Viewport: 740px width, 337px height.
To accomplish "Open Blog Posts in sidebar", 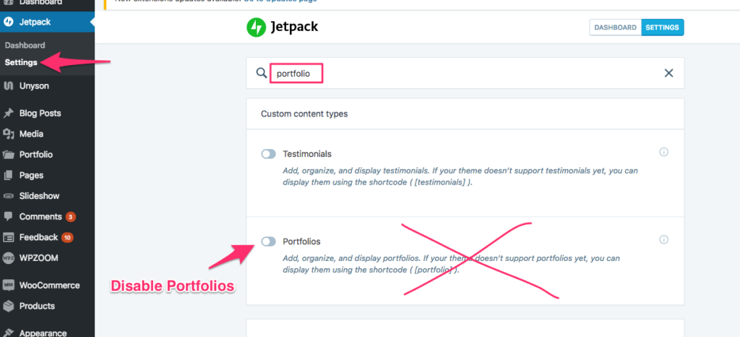I will coord(40,114).
